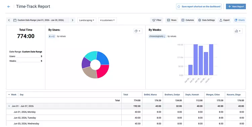Collapse the Week grouping header chevron

(9, 95)
